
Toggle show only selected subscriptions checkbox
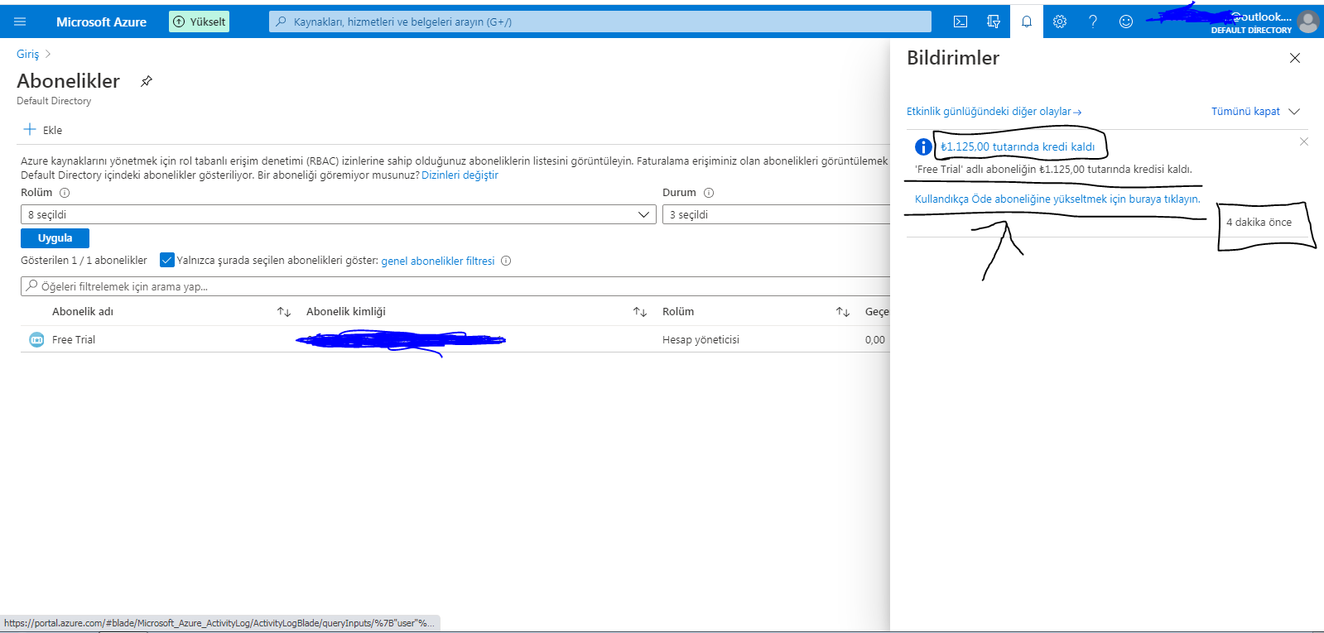[x=167, y=260]
